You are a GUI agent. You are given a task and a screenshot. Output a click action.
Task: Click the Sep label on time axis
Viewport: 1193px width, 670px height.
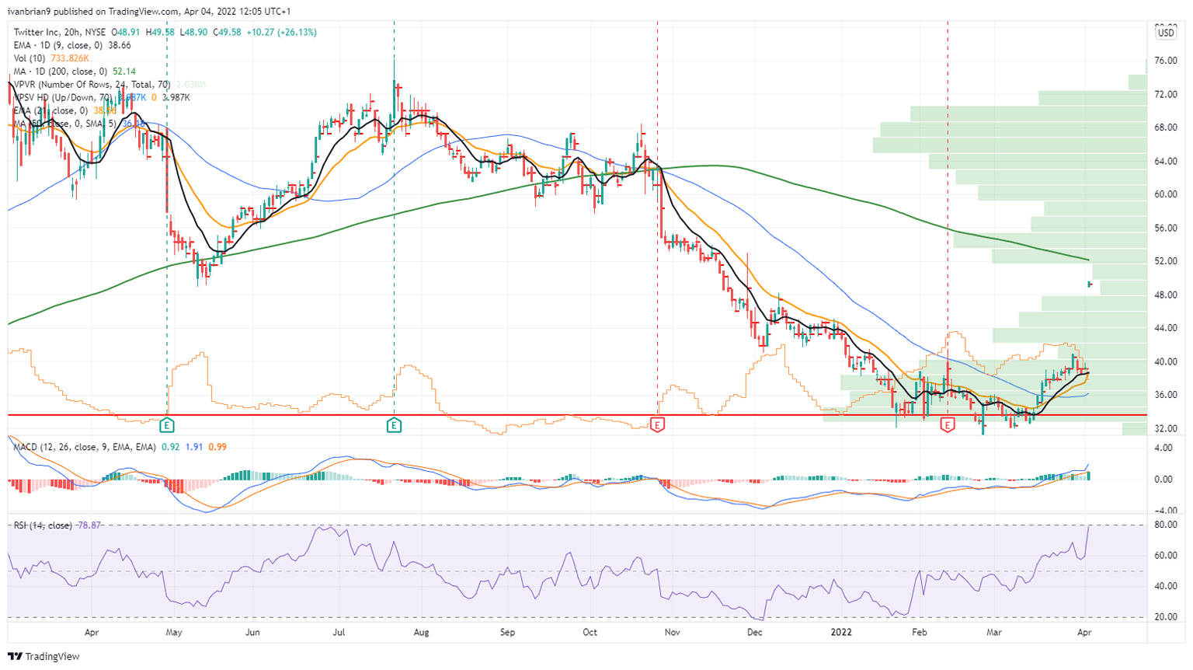507,632
